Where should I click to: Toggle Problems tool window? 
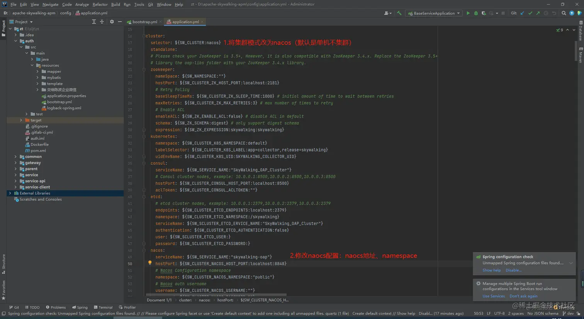[x=56, y=307]
